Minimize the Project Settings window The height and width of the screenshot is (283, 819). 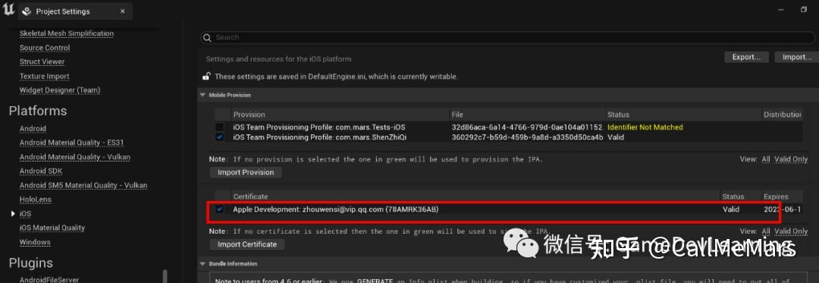tap(781, 10)
